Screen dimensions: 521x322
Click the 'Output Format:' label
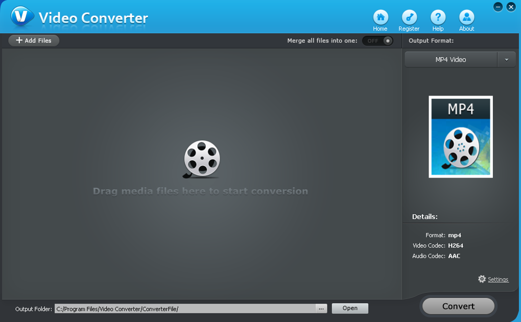(x=431, y=40)
